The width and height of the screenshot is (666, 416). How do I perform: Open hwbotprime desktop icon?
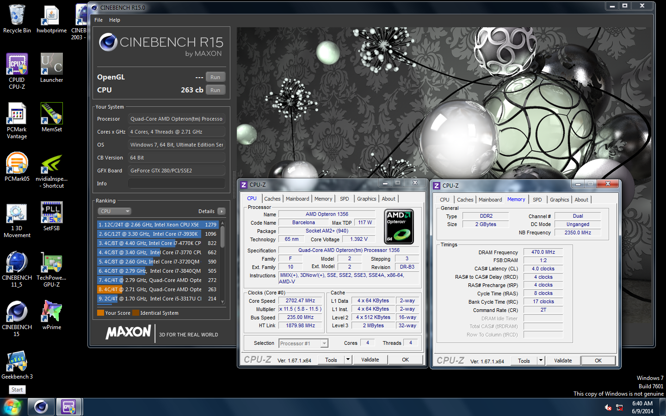51,18
